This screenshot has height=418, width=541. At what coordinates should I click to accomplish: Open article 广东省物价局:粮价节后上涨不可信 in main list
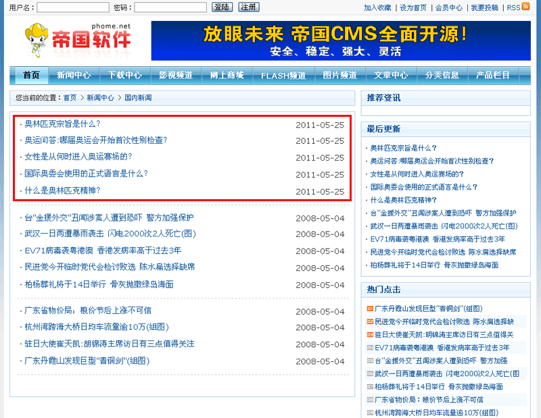pyautogui.click(x=88, y=311)
